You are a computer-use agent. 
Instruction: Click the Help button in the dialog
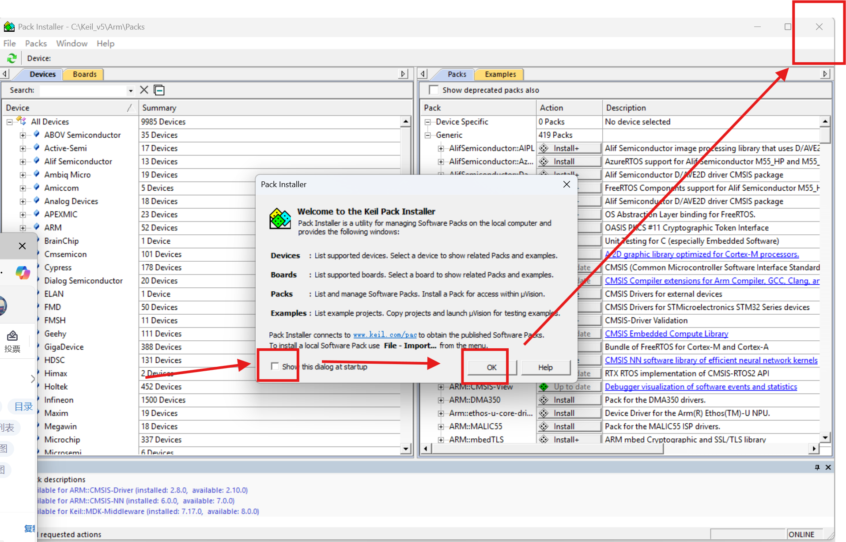point(545,367)
